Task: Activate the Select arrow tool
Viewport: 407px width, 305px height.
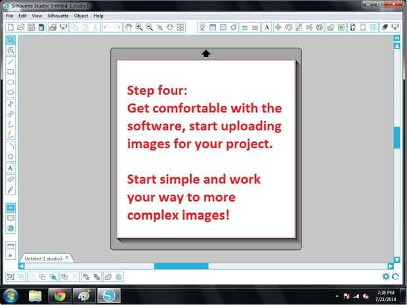Action: pos(11,40)
